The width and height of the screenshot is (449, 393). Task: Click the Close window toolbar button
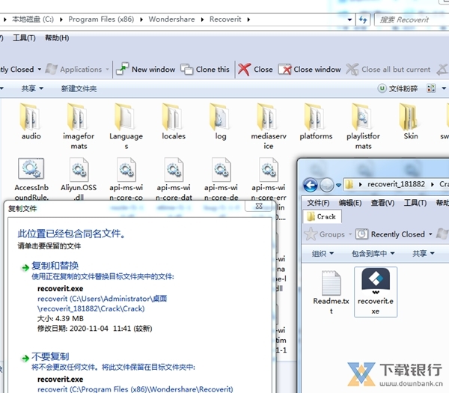coord(310,70)
